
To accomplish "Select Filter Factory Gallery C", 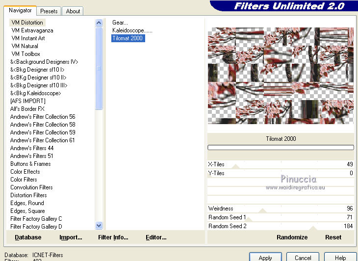I will point(36,219).
